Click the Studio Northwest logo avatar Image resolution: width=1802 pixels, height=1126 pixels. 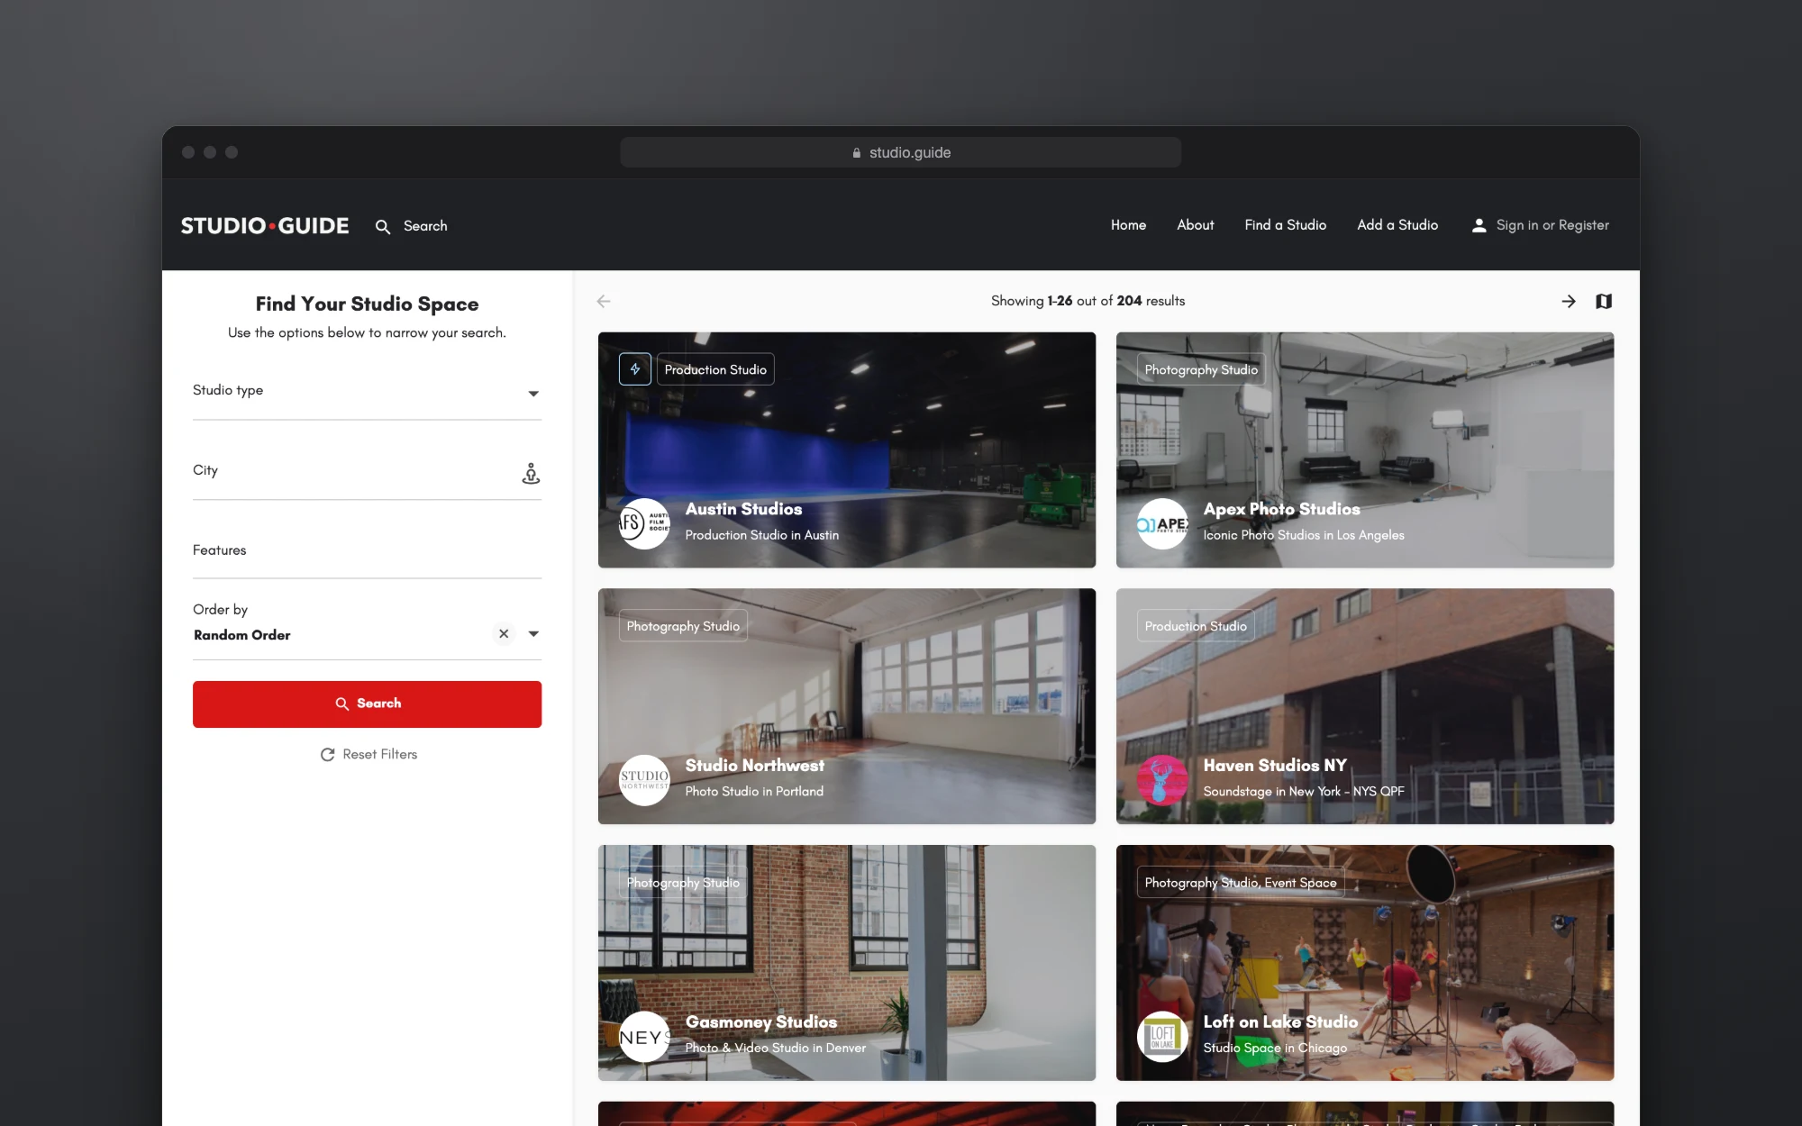(x=644, y=780)
